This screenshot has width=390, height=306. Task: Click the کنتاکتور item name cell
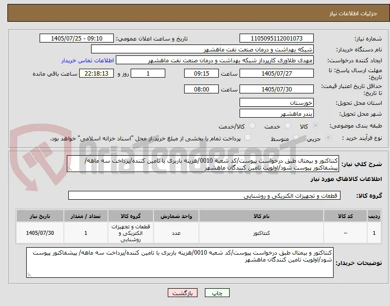pos(261,233)
